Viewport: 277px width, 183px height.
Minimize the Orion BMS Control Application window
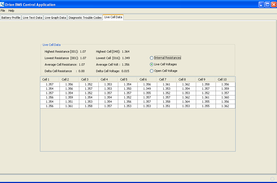[x=261, y=4]
